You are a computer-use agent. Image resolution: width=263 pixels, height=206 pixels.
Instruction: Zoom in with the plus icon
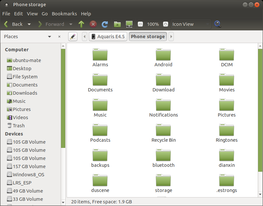[x=165, y=24]
